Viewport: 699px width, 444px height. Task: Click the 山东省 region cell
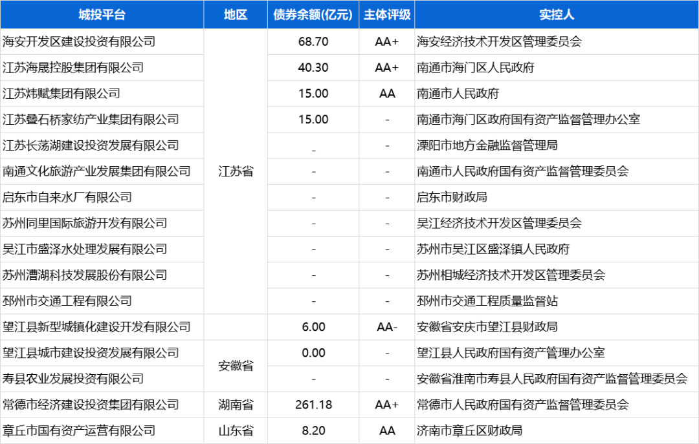[x=236, y=430]
